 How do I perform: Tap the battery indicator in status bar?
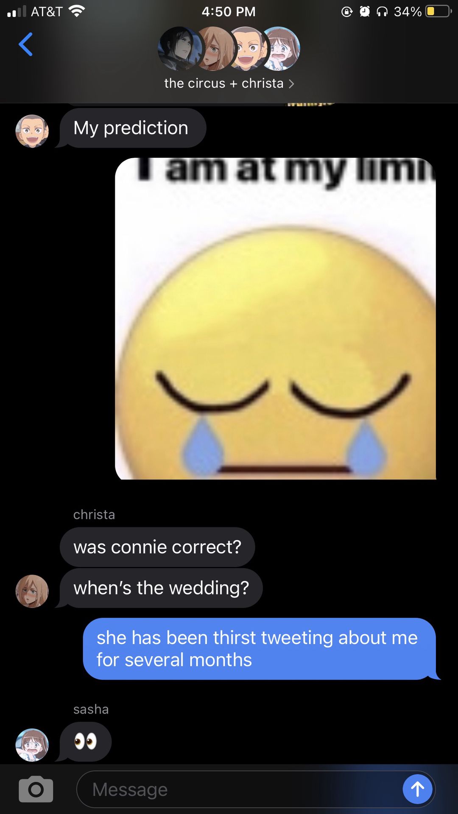438,11
